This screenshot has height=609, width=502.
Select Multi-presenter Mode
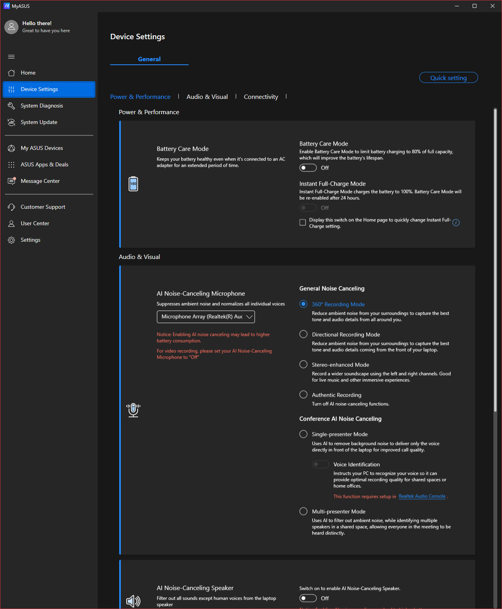coord(303,511)
